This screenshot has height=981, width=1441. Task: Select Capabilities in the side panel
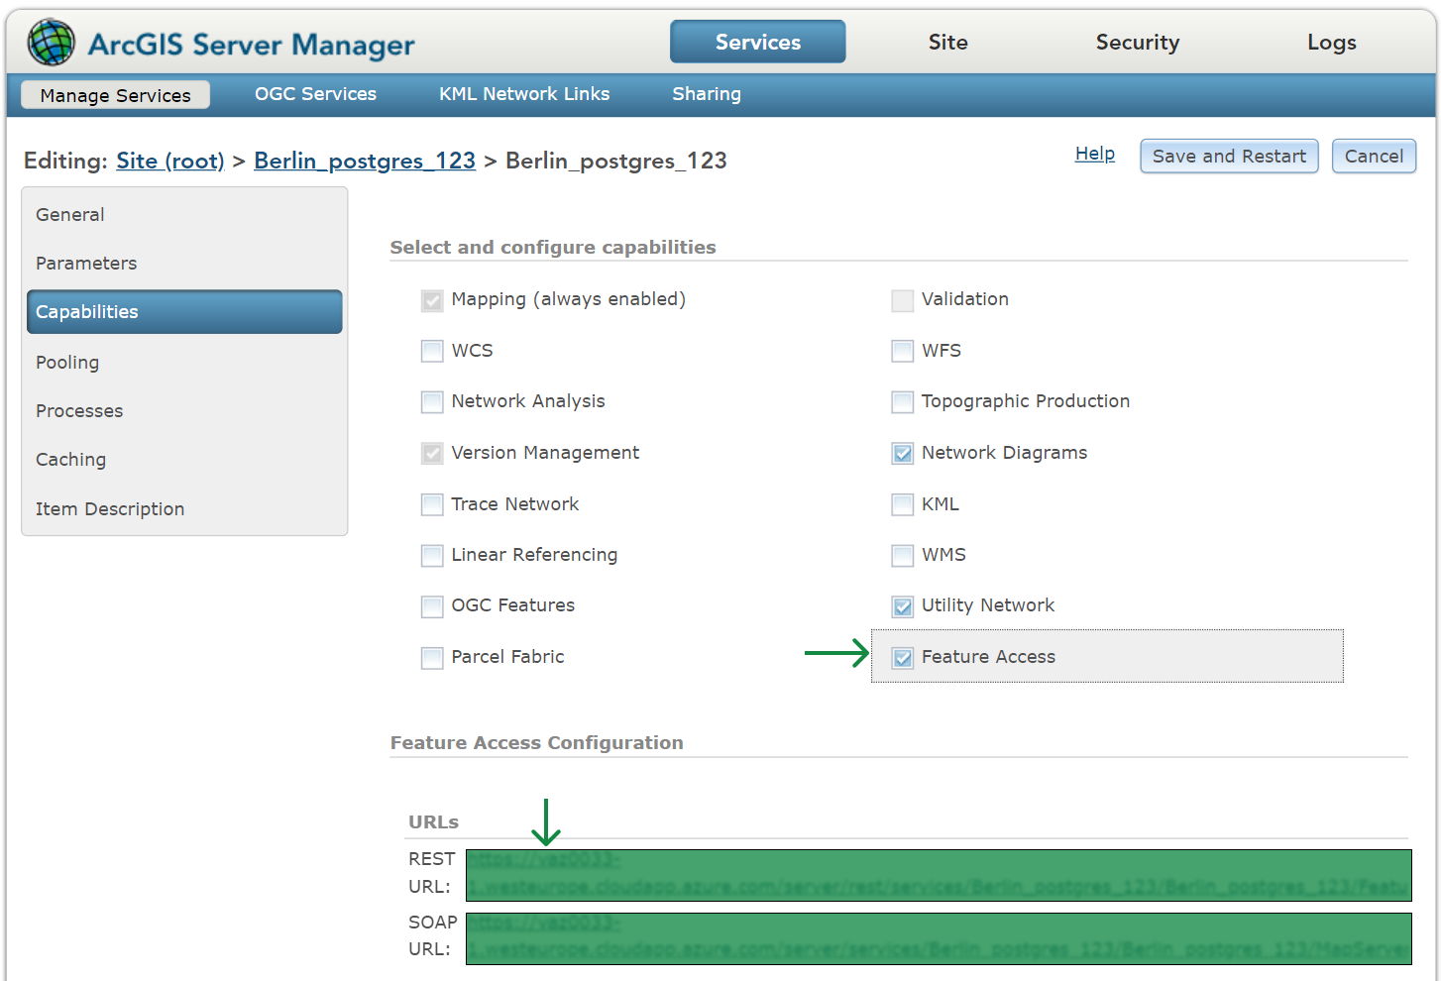[184, 312]
